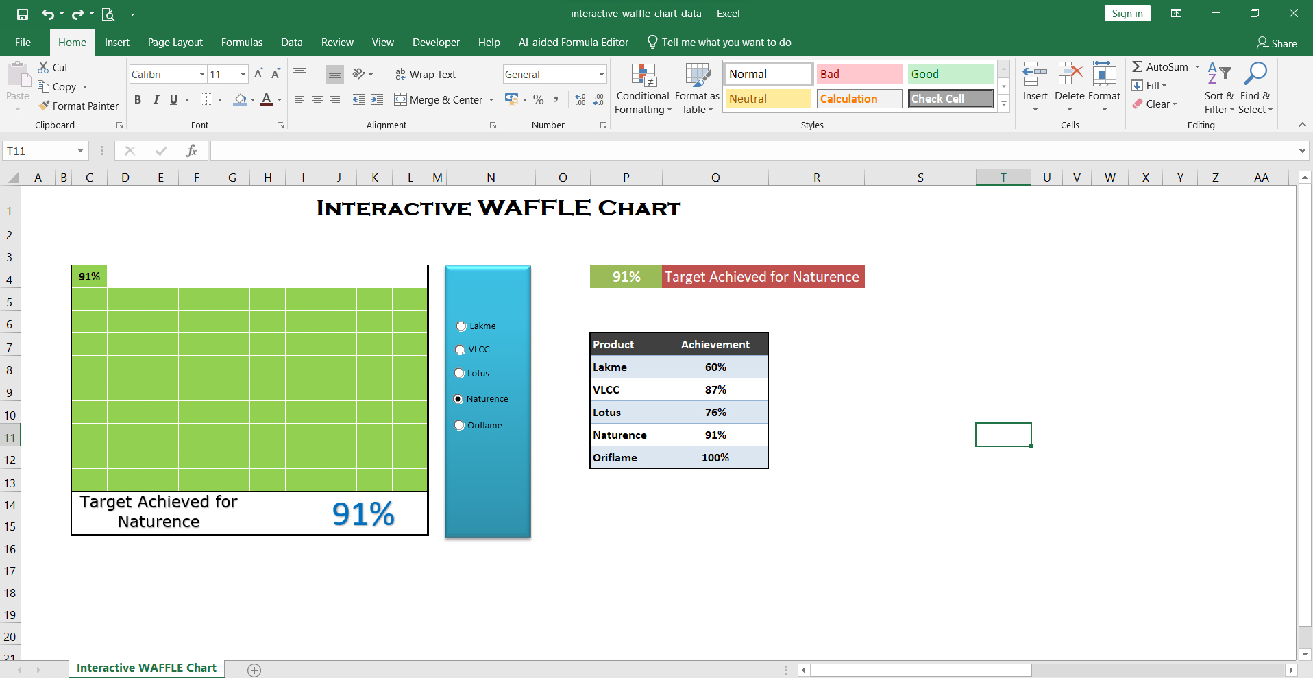Expand the cell styles gallery
This screenshot has height=678, width=1313.
pos(1004,104)
